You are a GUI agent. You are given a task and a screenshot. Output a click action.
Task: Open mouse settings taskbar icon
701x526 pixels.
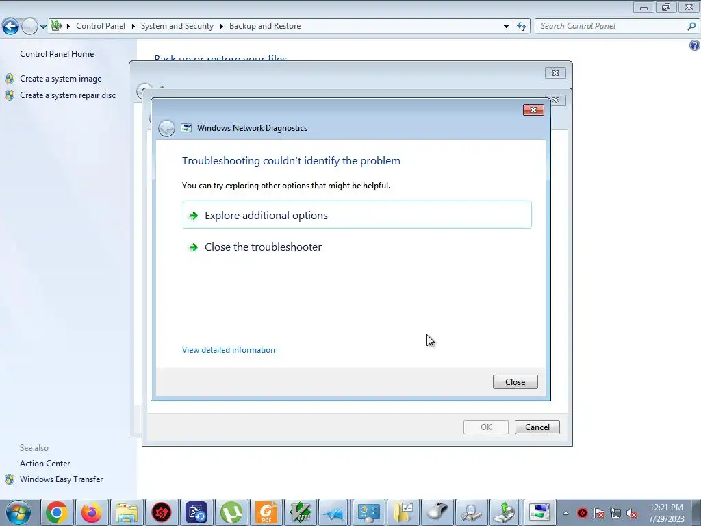click(x=437, y=512)
